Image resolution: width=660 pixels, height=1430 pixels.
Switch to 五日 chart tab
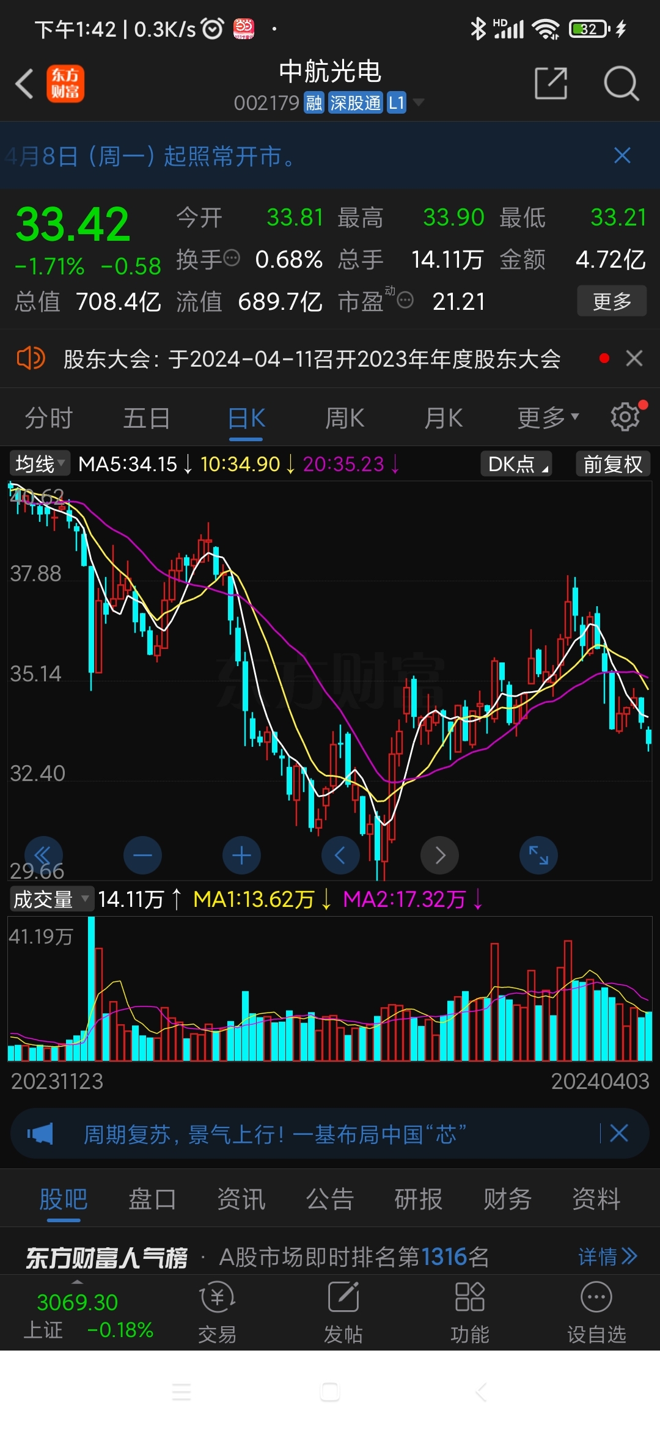(x=147, y=419)
